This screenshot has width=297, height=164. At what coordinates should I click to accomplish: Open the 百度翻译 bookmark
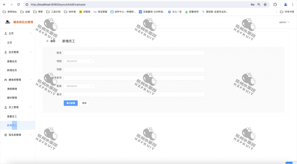[152, 12]
